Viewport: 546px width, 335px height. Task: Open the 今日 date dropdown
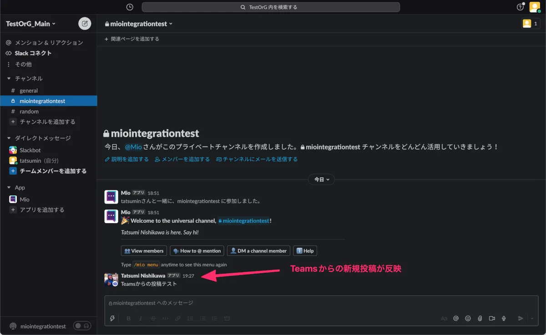(321, 180)
